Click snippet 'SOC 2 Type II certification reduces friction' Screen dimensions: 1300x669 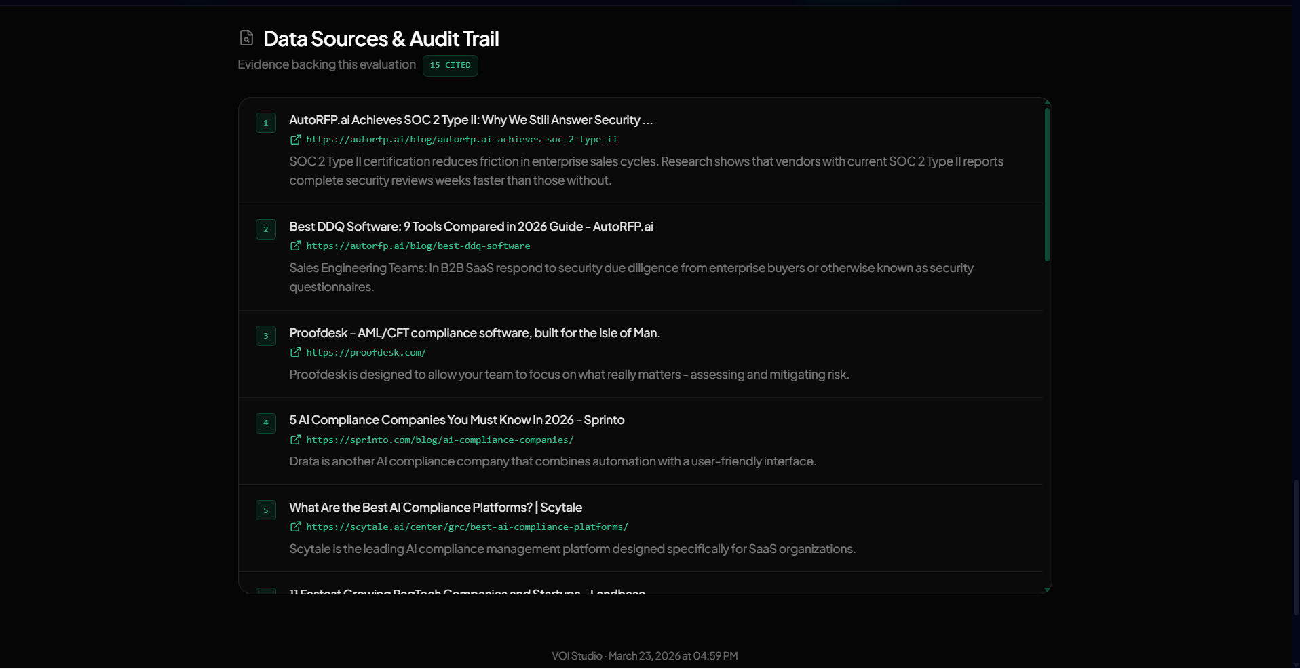pyautogui.click(x=646, y=171)
